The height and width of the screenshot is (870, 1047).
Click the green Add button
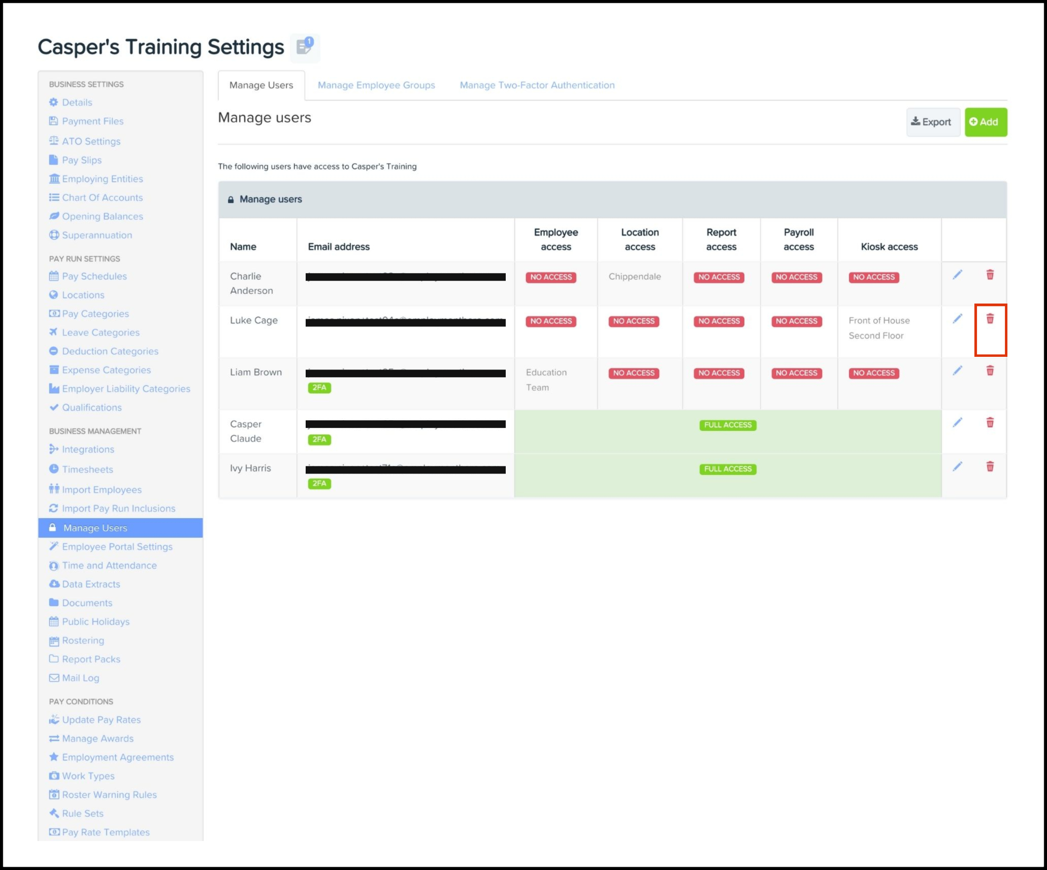tap(985, 122)
